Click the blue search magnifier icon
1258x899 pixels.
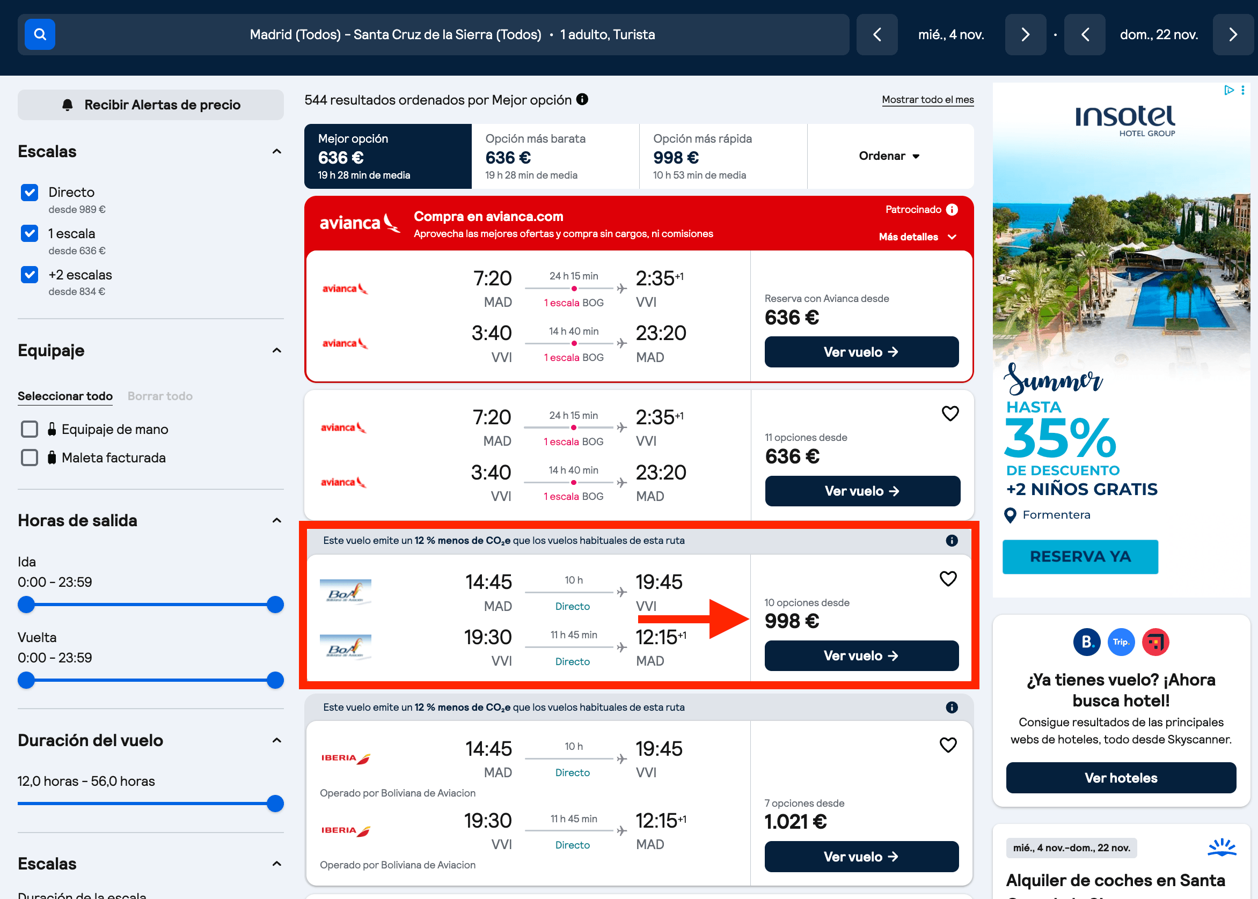point(40,34)
